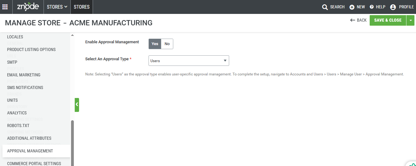Image resolution: width=416 pixels, height=166 pixels.
Task: Click the Profile label in header
Action: [406, 7]
